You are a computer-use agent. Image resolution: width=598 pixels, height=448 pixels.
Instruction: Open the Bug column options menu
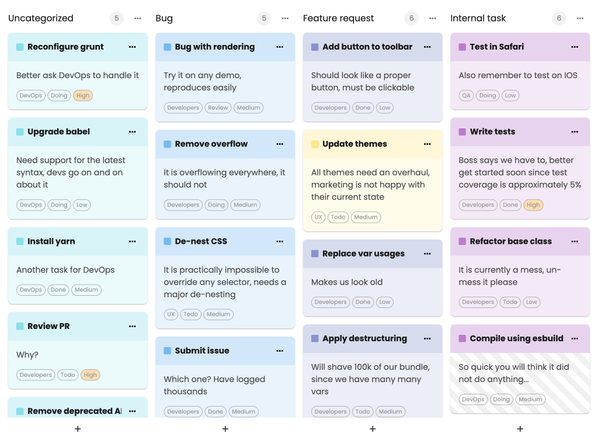pyautogui.click(x=285, y=18)
